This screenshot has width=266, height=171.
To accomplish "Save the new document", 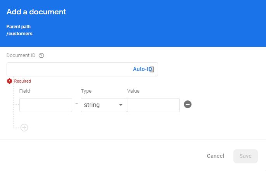I will pyautogui.click(x=245, y=156).
